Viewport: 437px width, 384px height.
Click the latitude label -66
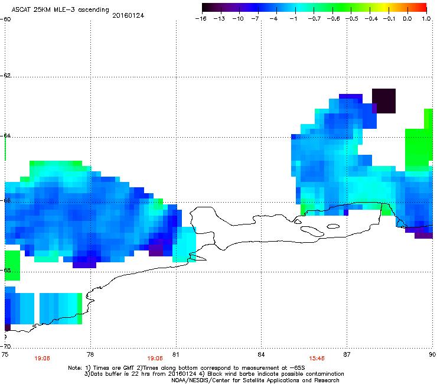pyautogui.click(x=5, y=200)
